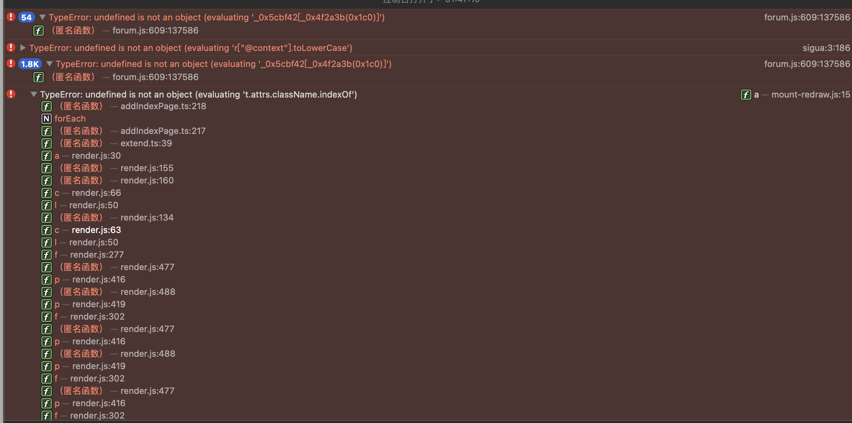Select the forEach stack frame

(70, 119)
